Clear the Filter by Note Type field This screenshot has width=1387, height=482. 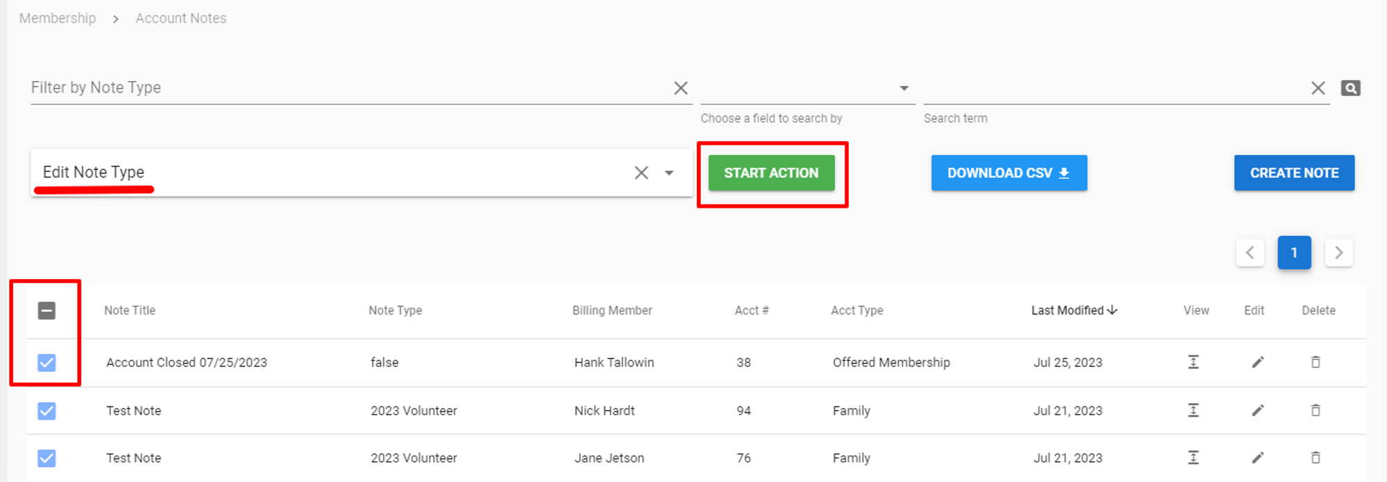click(680, 88)
